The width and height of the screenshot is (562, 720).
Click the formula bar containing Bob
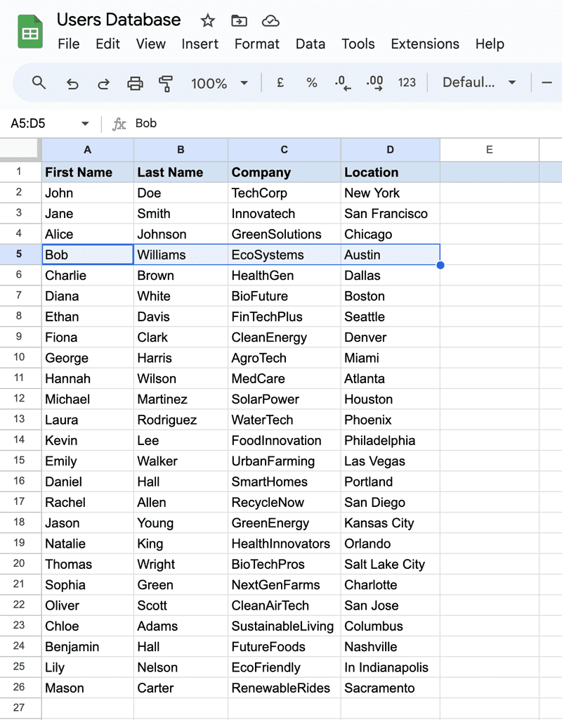[337, 124]
